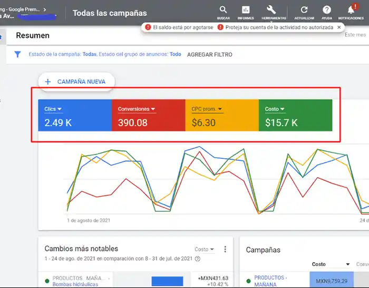Select the red 390.08 conversions tile

[x=149, y=115]
